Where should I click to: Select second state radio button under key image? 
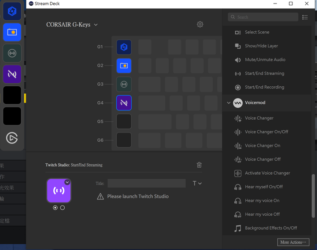[63, 208]
